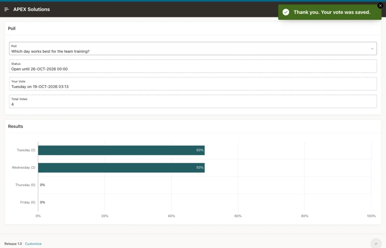Click the green success checkmark icon

pos(286,12)
